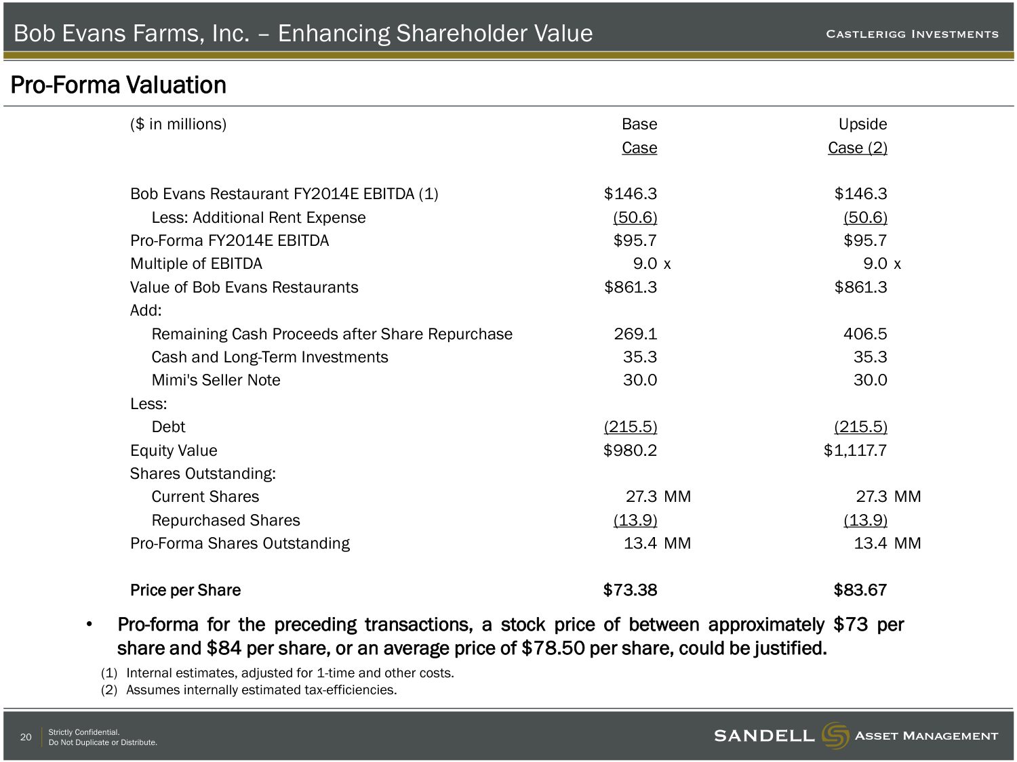This screenshot has height=762, width=1017.
Task: Click the underlined Base 'Case' column header
Action: coord(639,148)
